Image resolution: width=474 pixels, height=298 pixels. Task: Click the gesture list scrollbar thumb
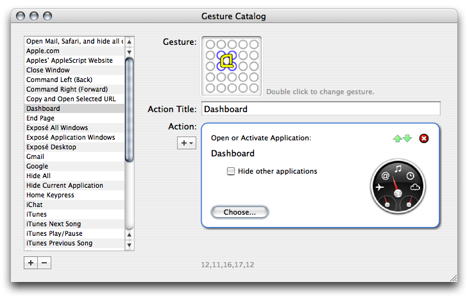click(130, 109)
